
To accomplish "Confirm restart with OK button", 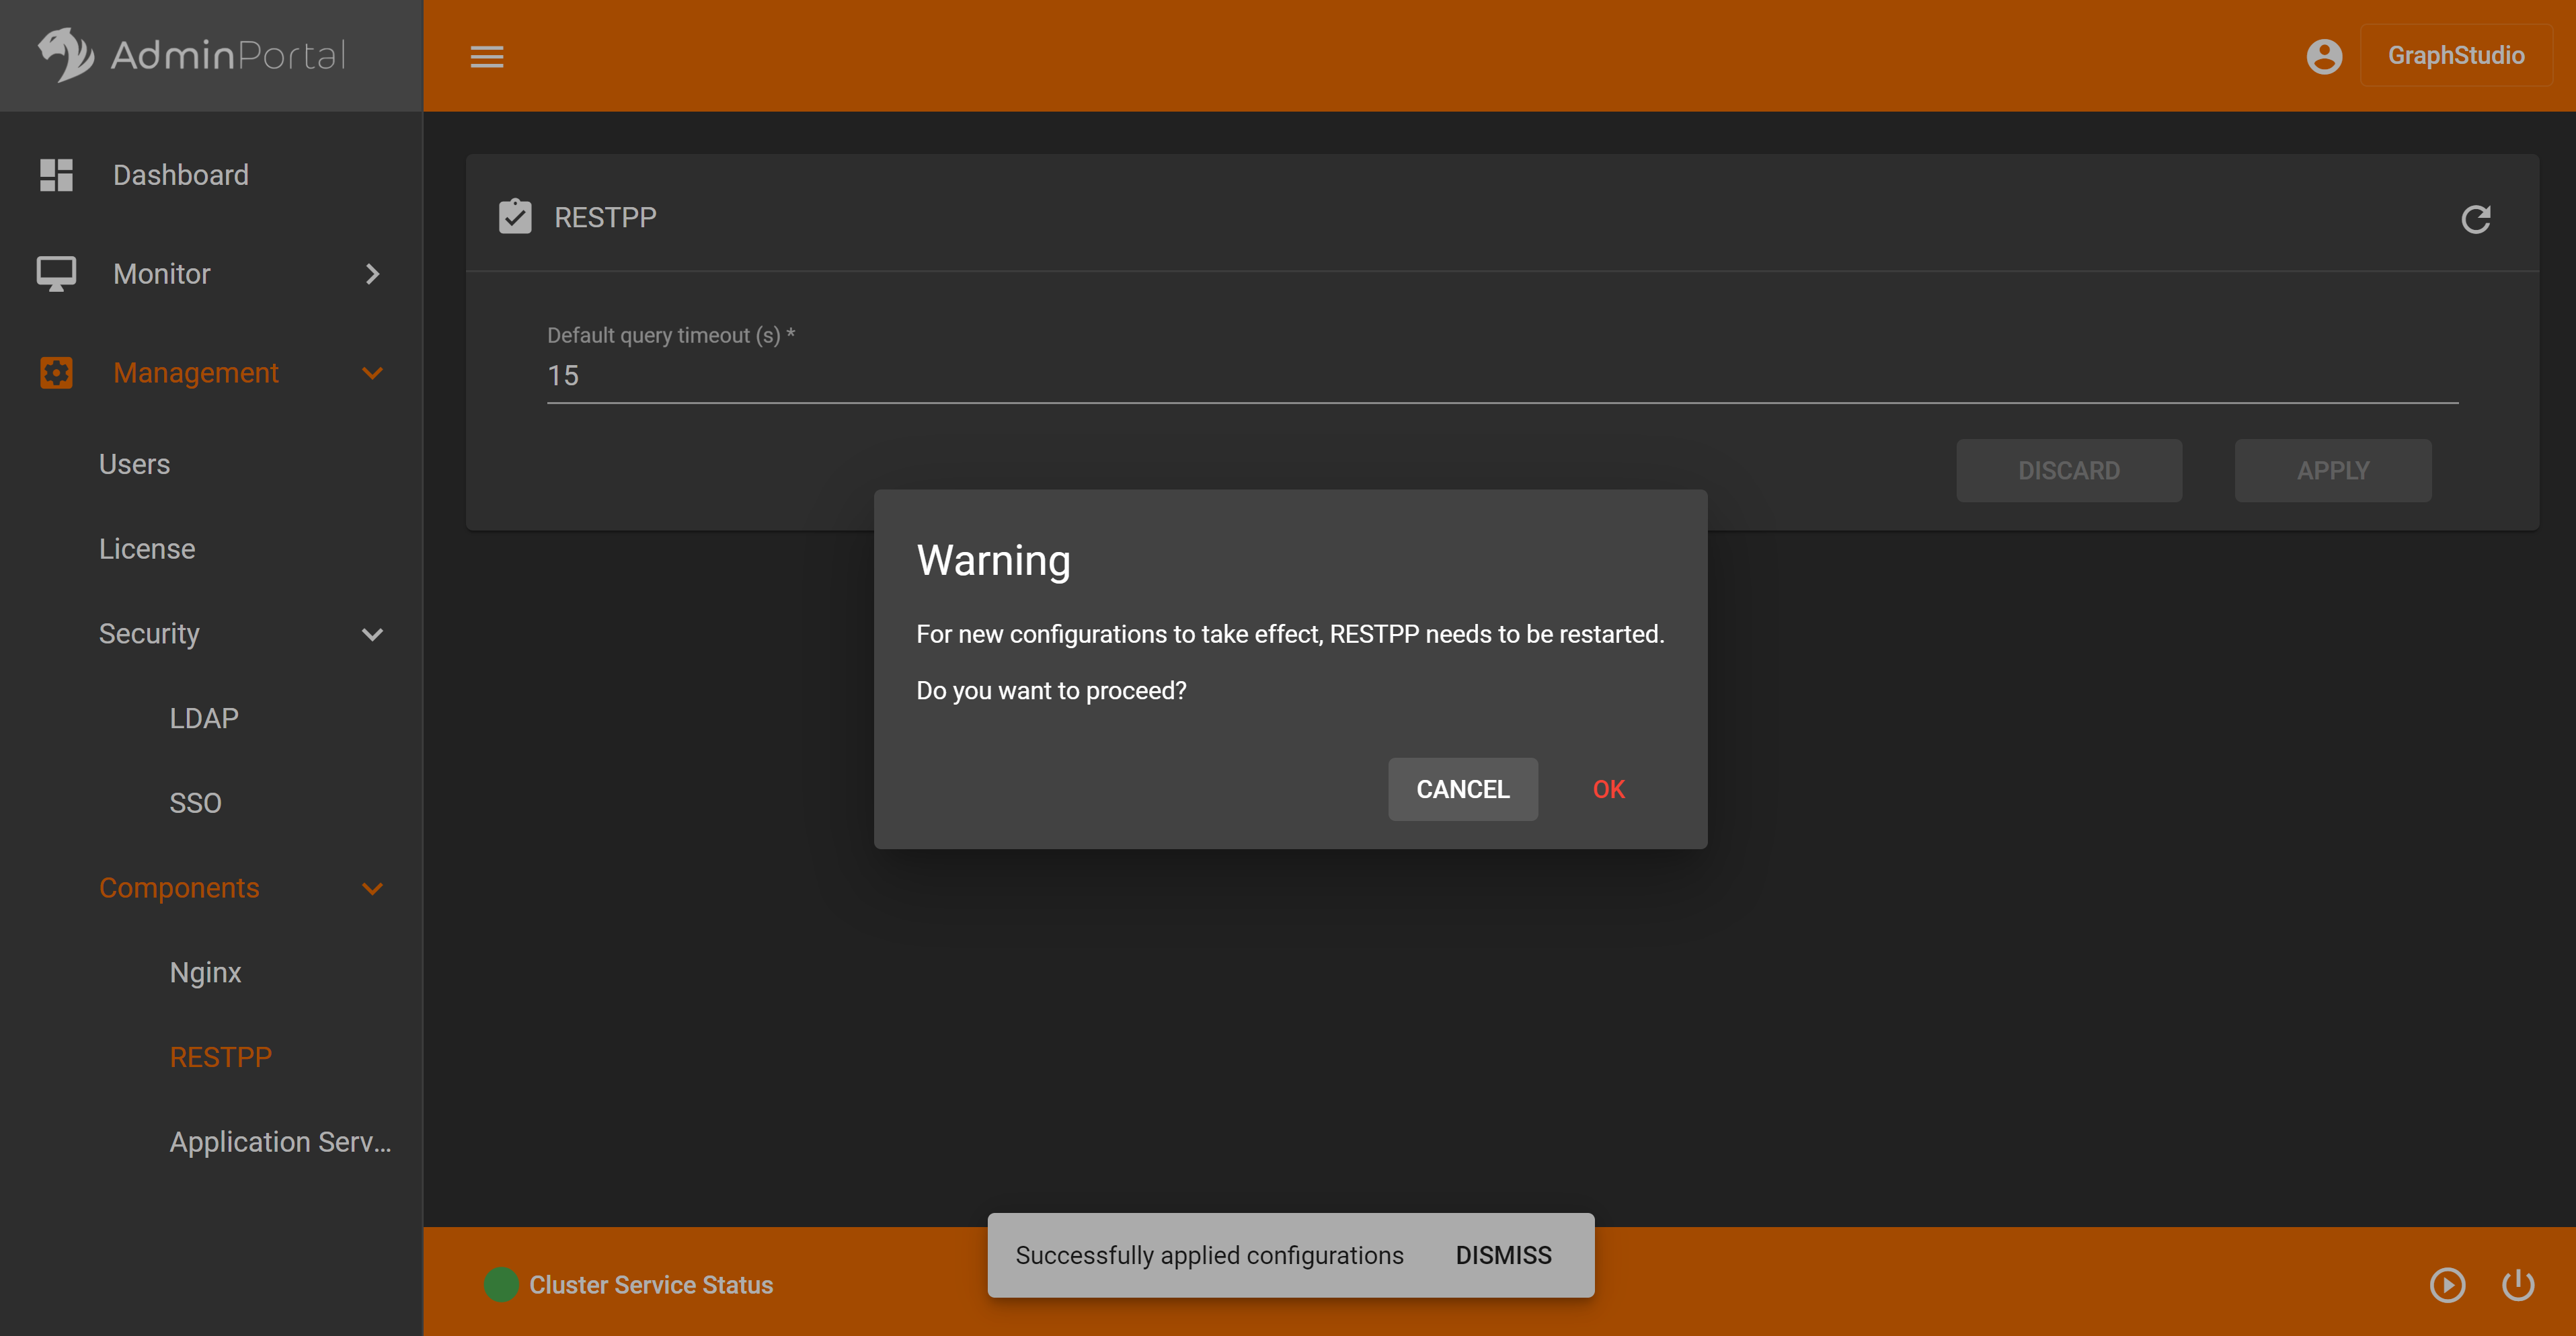I will pos(1608,789).
